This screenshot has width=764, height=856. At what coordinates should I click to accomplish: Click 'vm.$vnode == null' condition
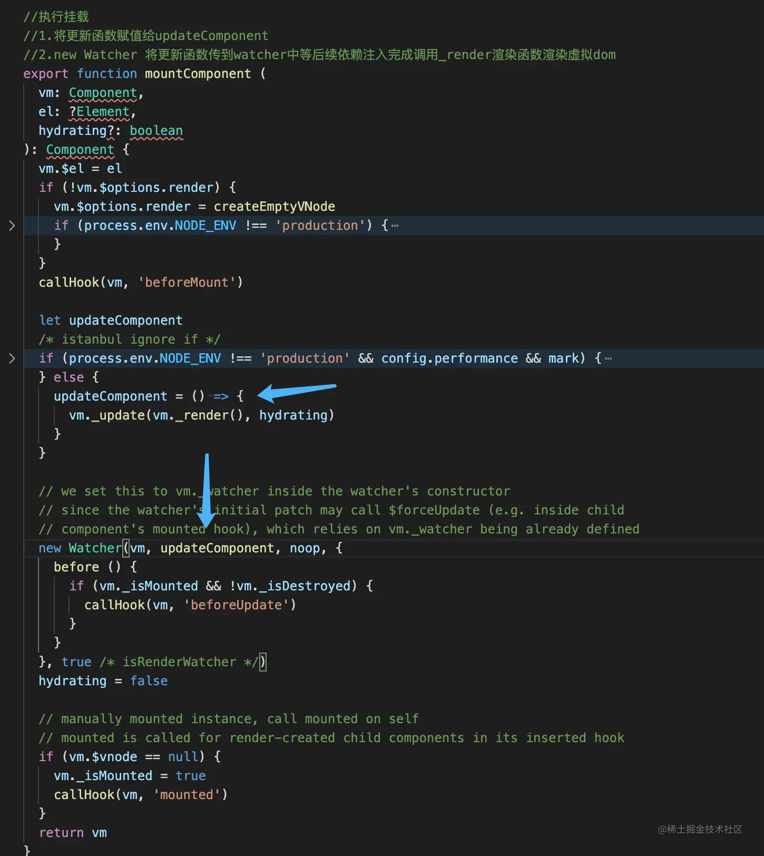point(133,757)
